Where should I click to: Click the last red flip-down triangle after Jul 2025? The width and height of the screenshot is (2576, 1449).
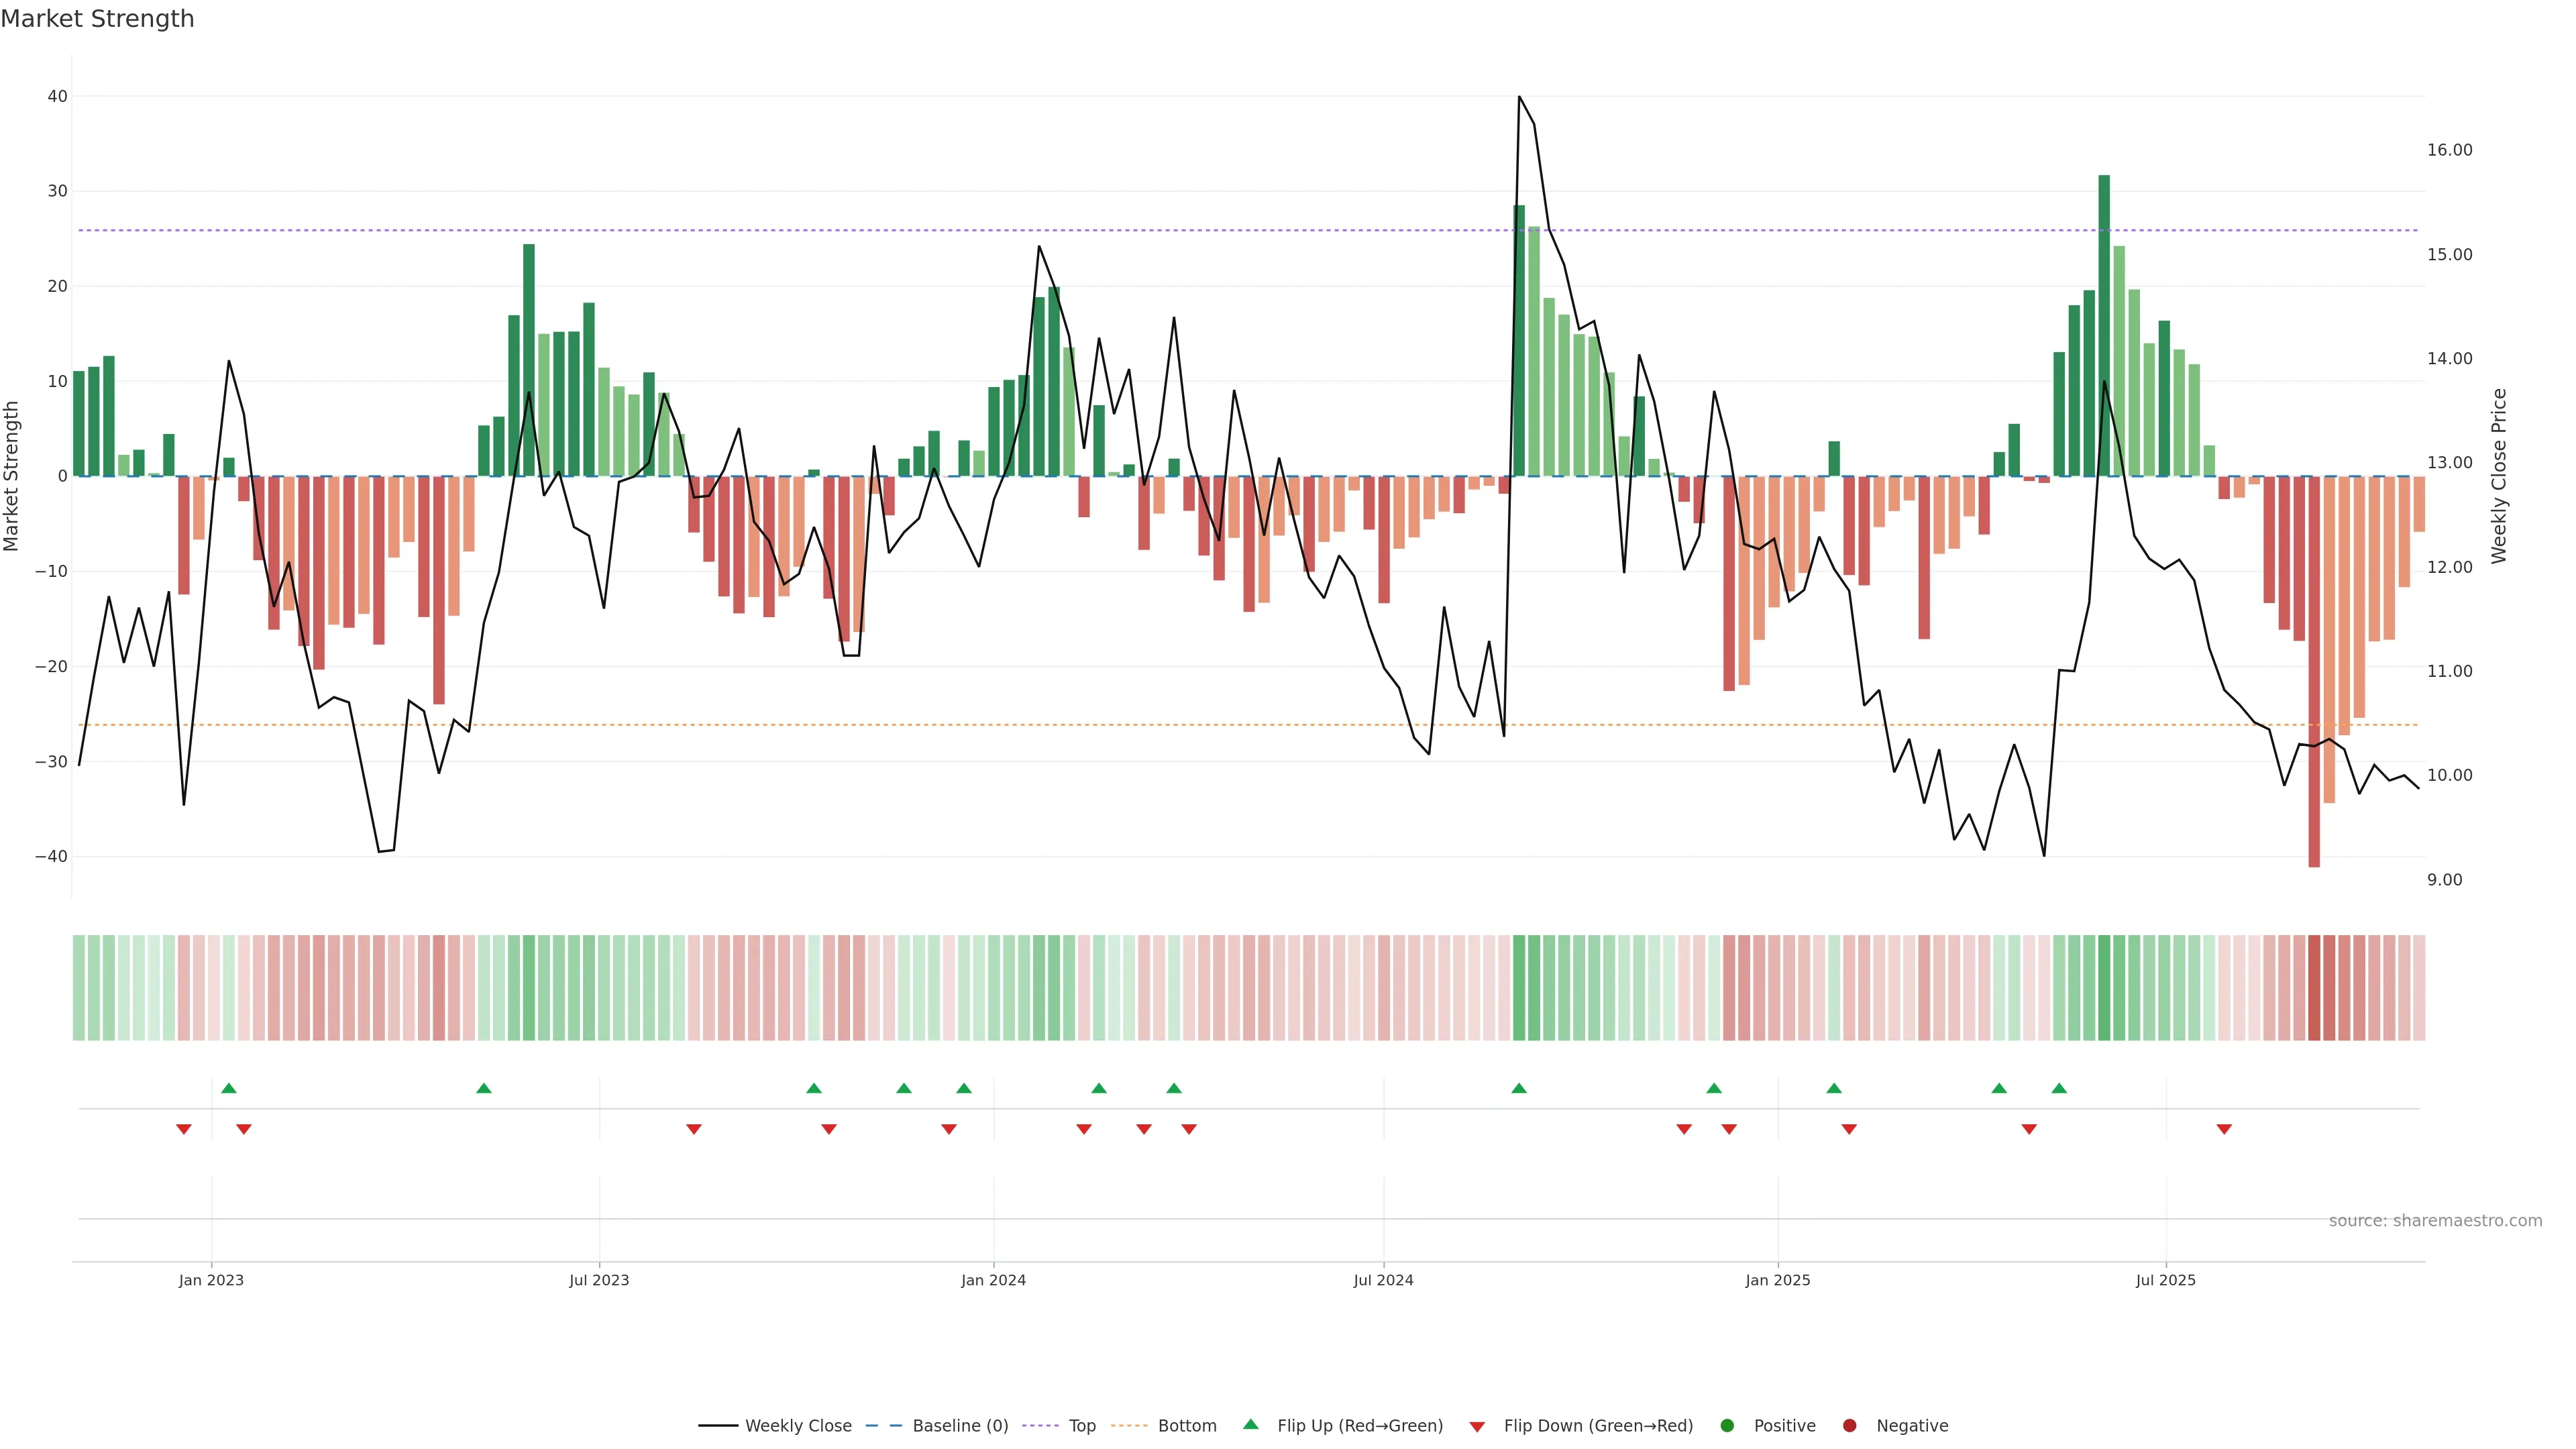2224,1129
